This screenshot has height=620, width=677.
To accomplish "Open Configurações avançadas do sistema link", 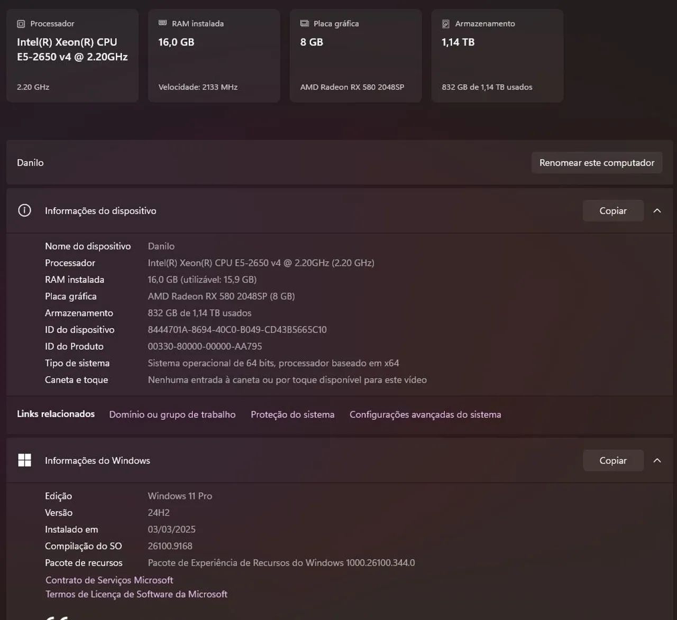I will tap(425, 414).
